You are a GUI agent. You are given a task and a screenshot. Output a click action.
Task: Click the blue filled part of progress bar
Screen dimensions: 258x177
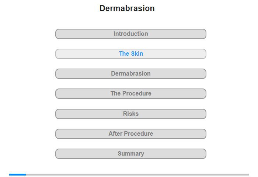click(x=17, y=174)
